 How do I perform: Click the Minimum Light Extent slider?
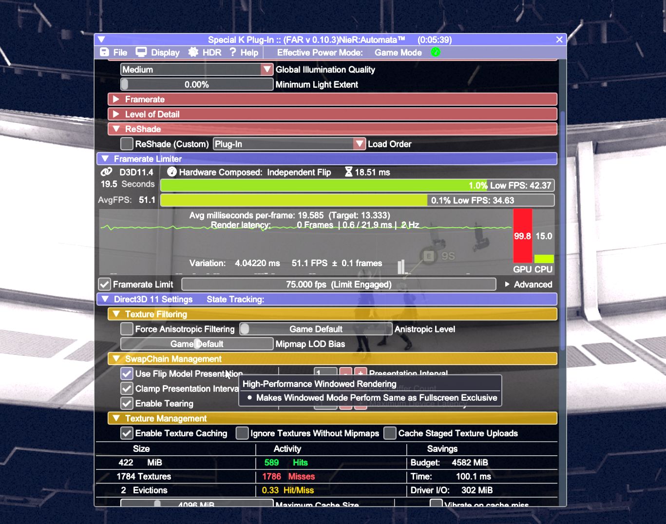197,84
